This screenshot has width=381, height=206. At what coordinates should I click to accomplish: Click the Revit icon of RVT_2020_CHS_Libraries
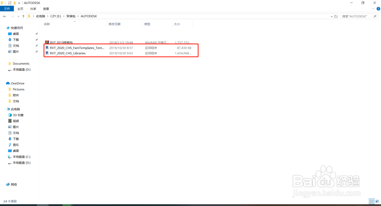[47, 53]
